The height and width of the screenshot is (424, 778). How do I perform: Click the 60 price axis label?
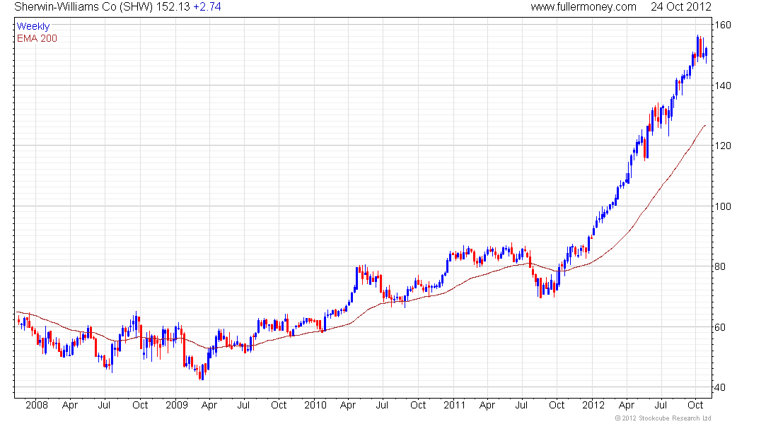[720, 326]
